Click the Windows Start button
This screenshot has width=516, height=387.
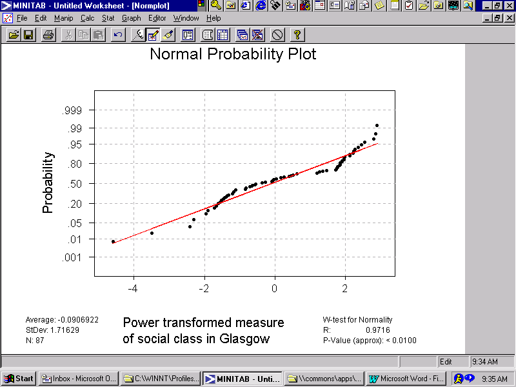point(19,379)
